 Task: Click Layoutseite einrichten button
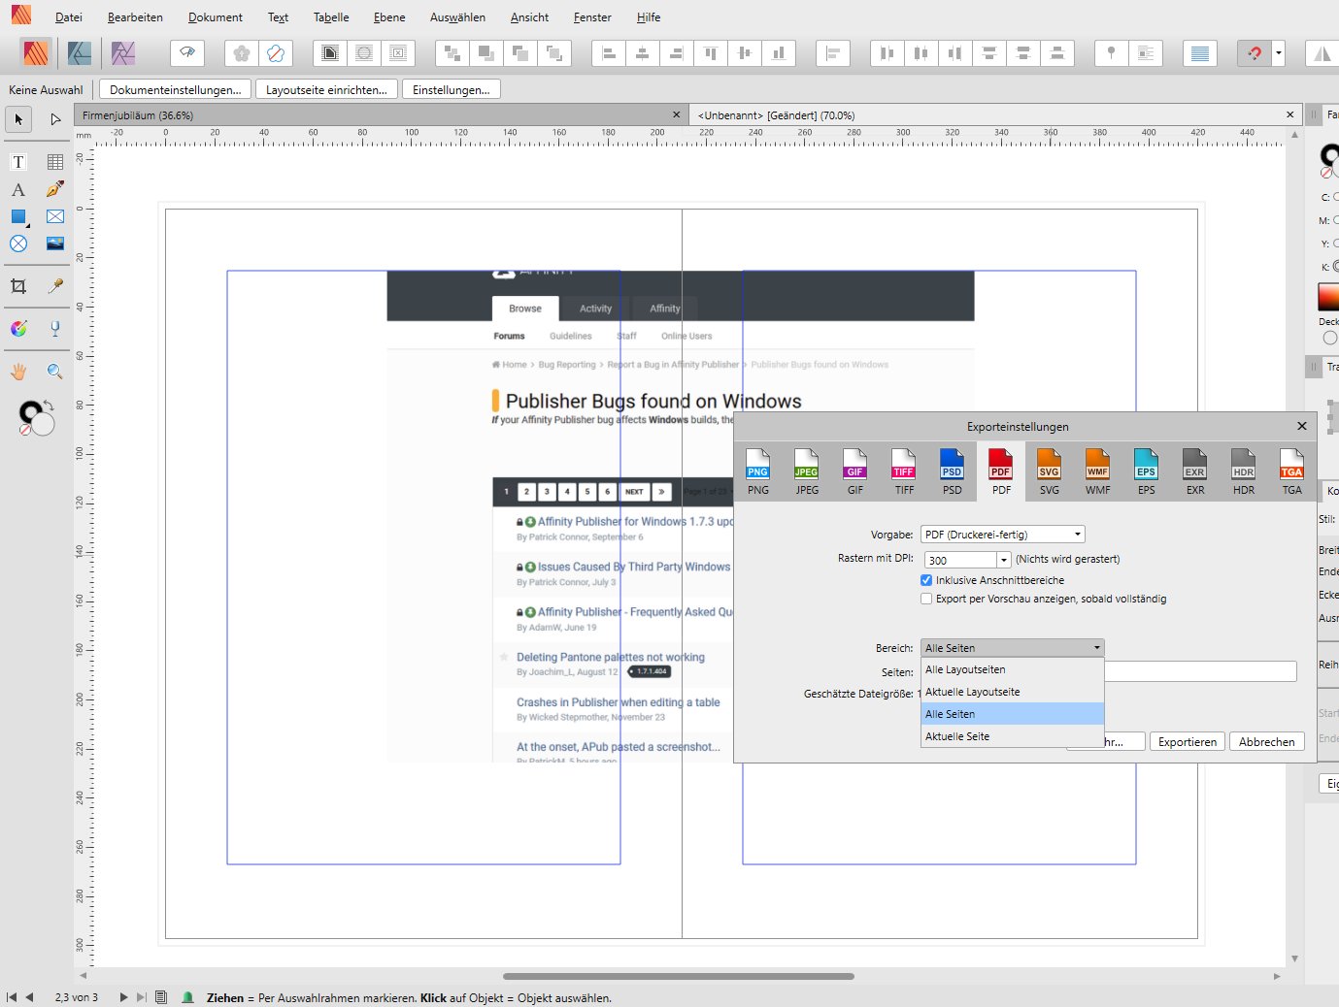[x=326, y=89]
